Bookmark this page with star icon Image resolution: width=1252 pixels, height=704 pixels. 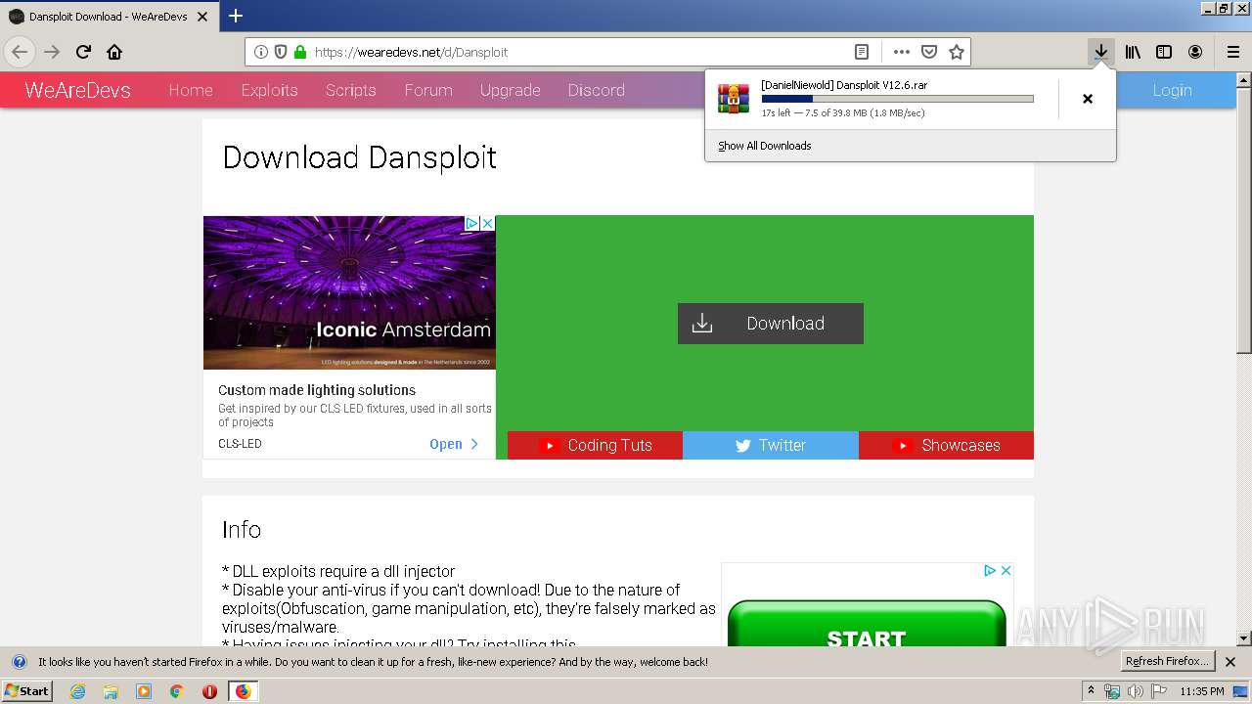tap(957, 52)
